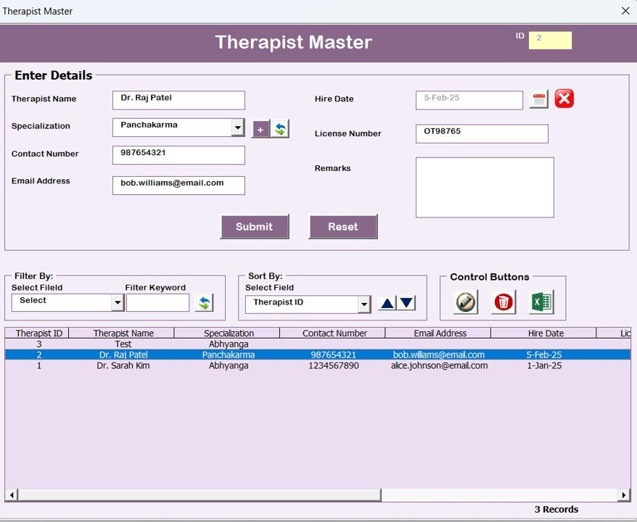Focus the License Number field

pos(482,133)
